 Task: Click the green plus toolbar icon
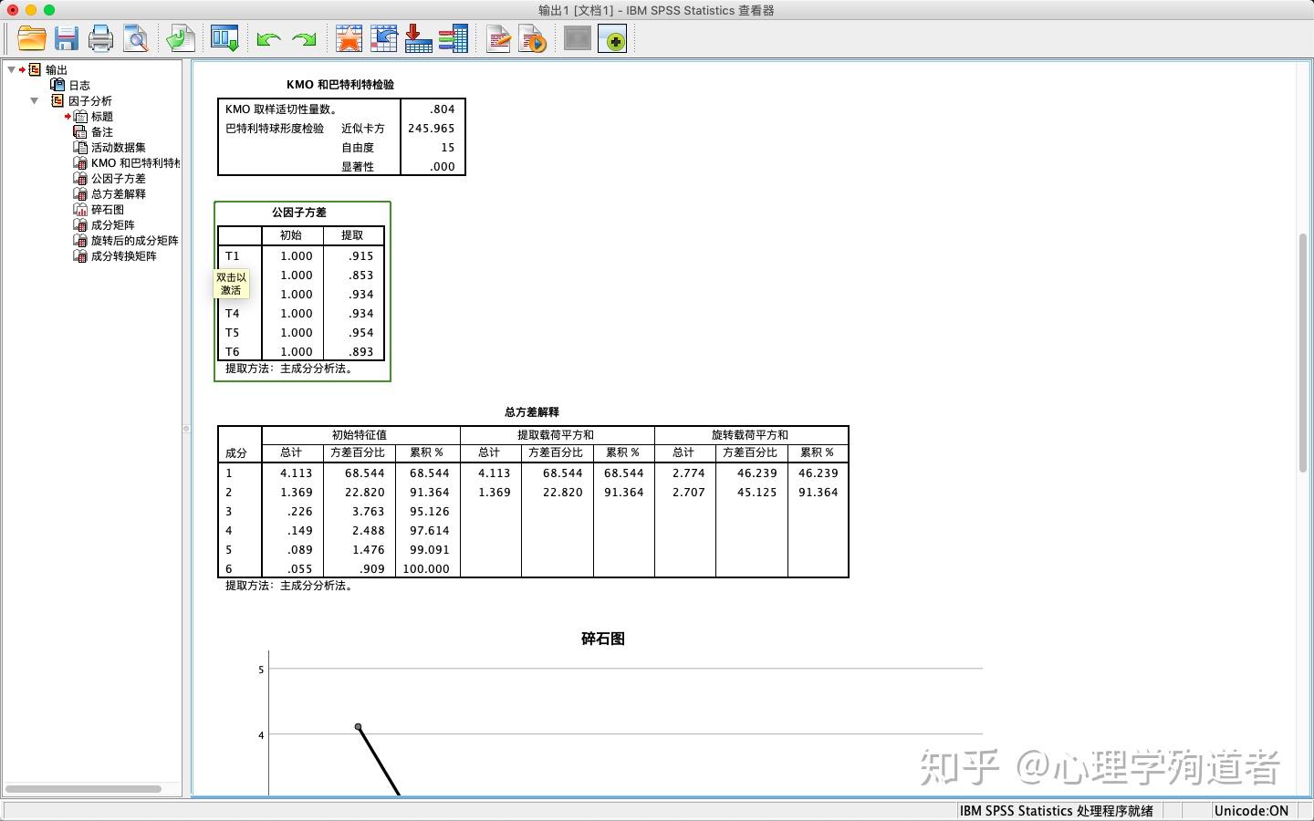pyautogui.click(x=612, y=38)
